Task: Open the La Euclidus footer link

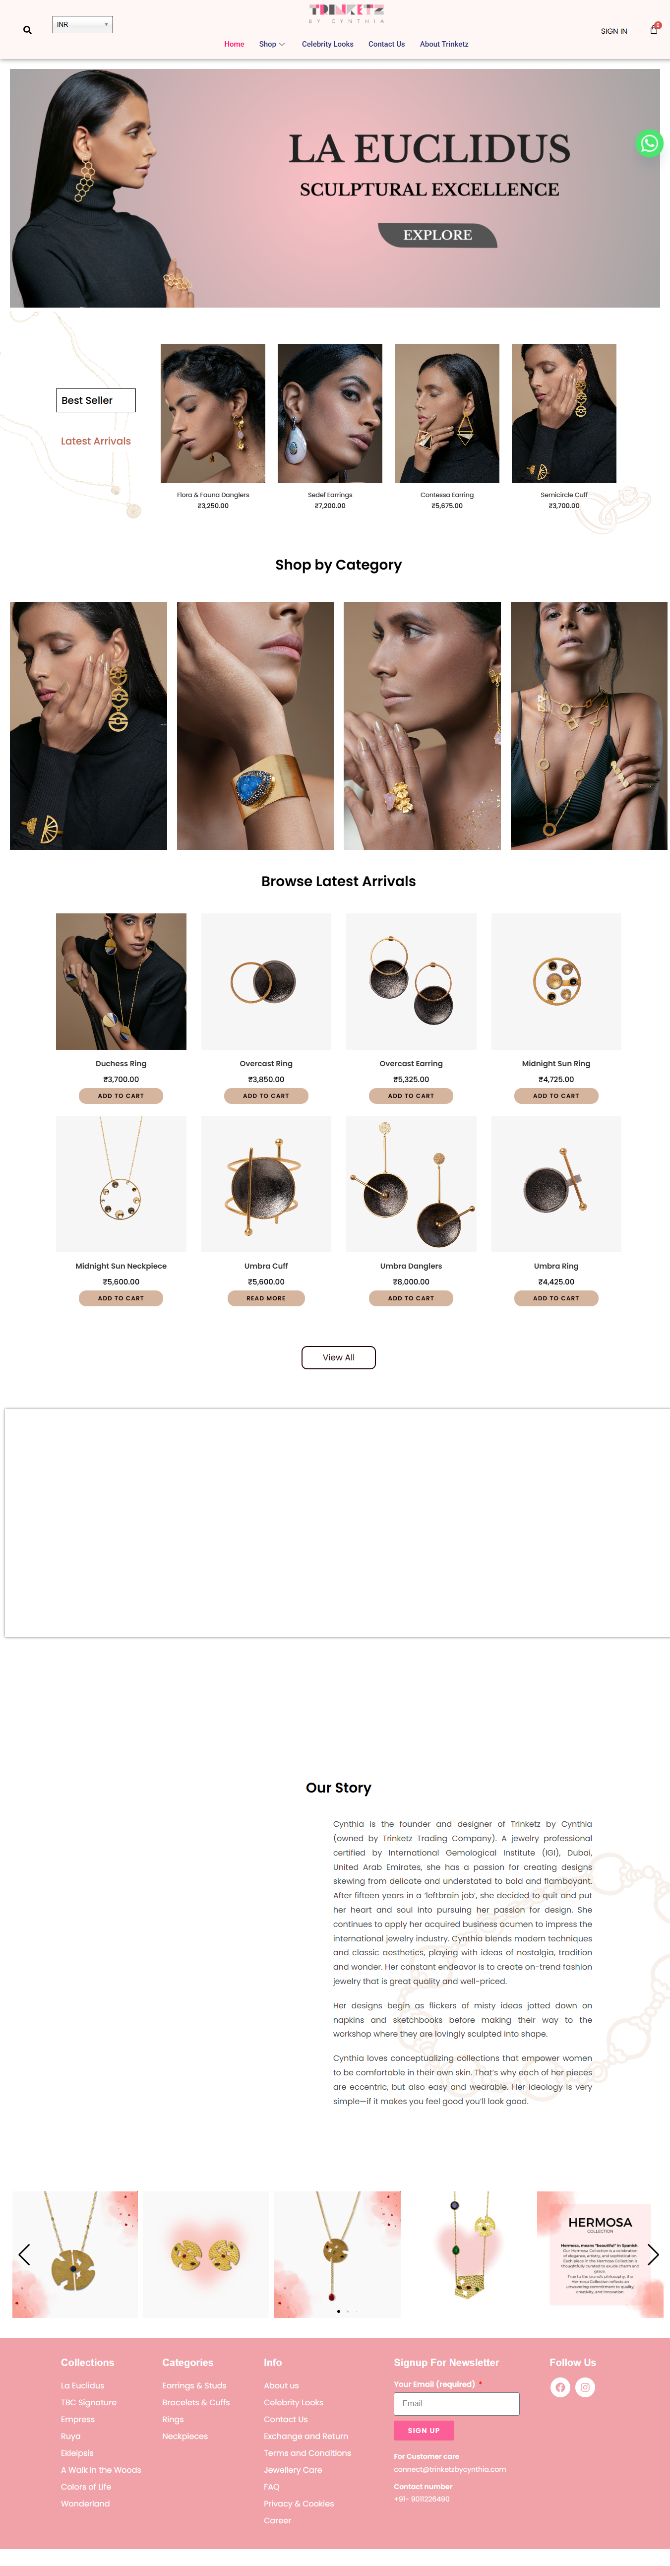Action: tap(82, 2386)
